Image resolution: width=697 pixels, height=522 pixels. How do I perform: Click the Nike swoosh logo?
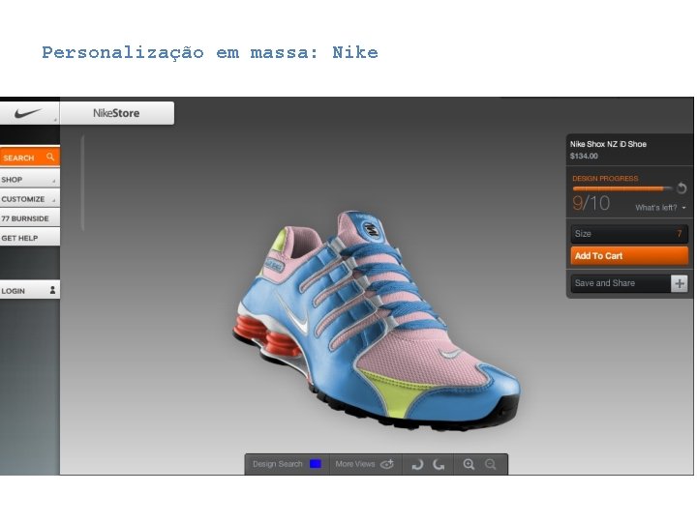27,113
